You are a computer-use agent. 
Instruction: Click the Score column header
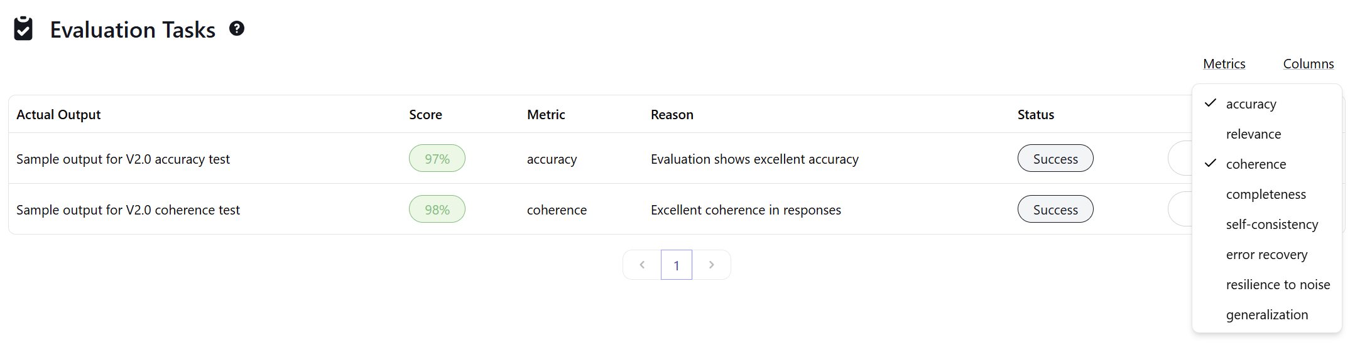click(x=425, y=115)
